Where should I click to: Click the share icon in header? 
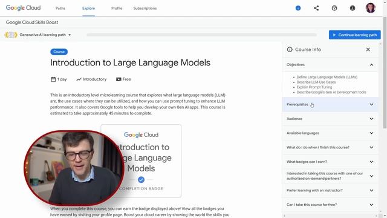(316, 8)
